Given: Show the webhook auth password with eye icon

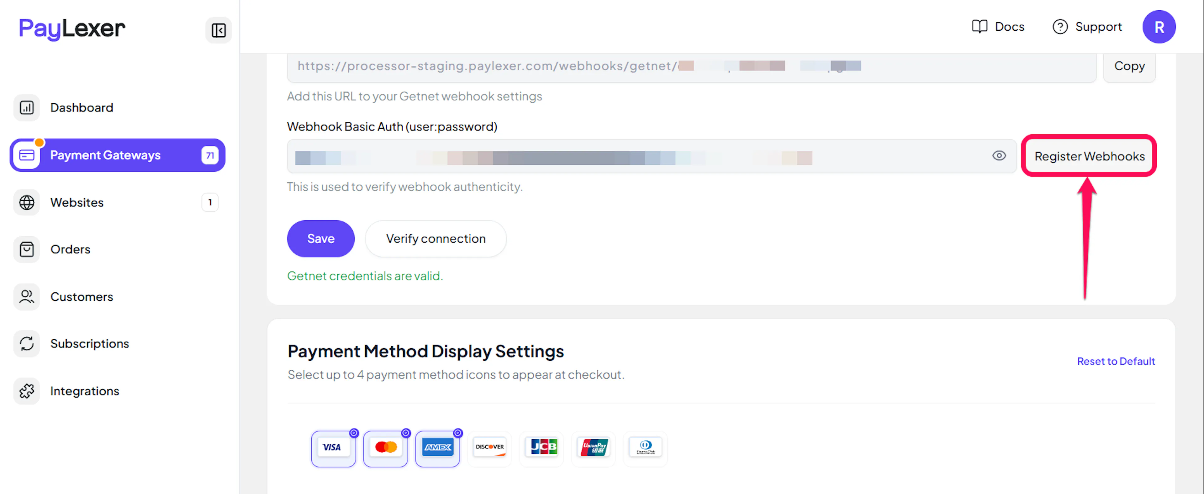Looking at the screenshot, I should [999, 156].
